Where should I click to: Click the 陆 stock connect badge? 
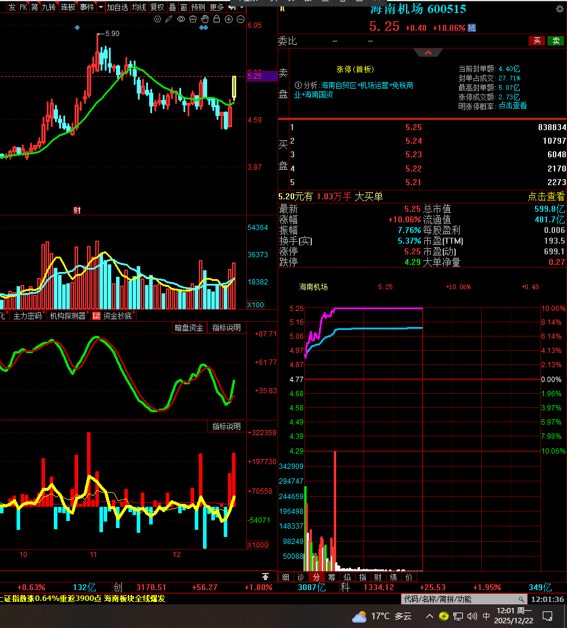point(472,28)
